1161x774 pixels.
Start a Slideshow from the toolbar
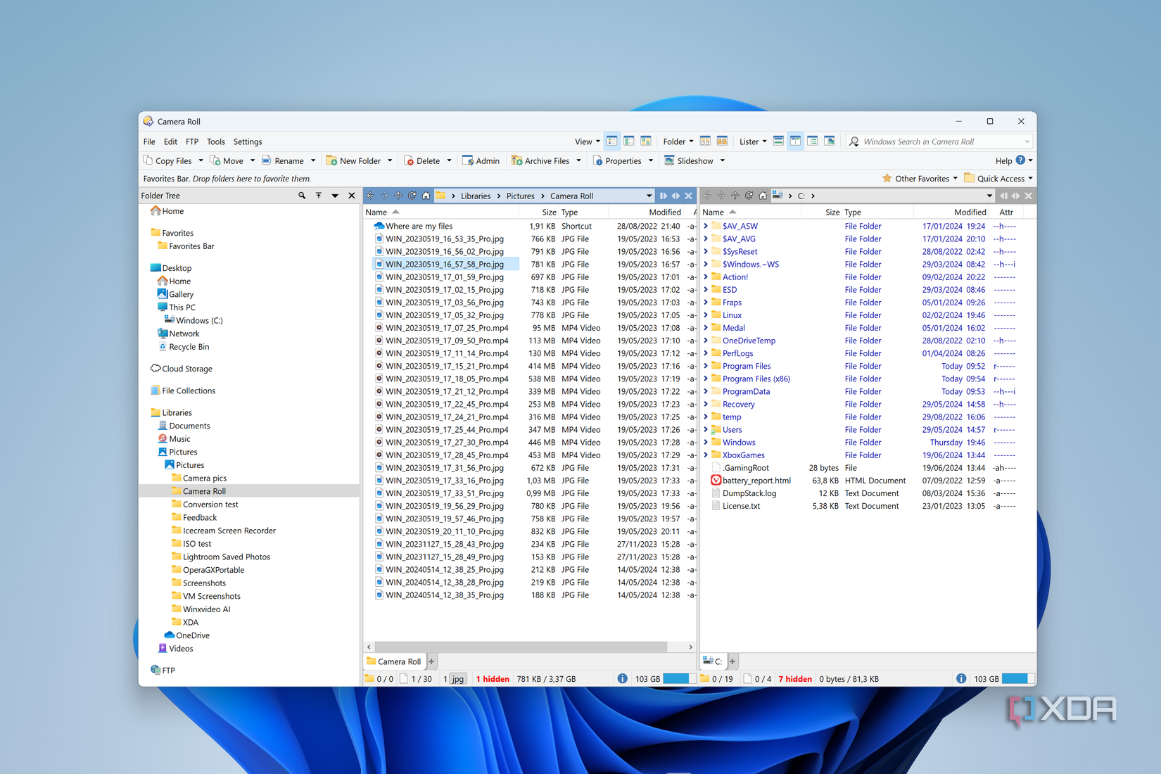pos(689,160)
